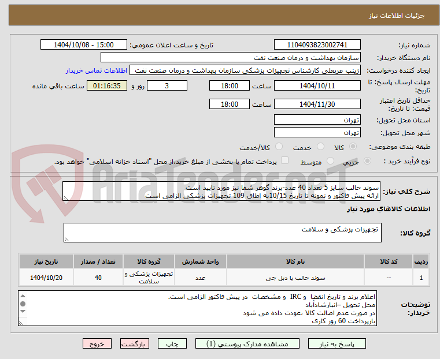Click the response deadline 18:00 time field
This screenshot has height=359, width=440.
(x=230, y=85)
